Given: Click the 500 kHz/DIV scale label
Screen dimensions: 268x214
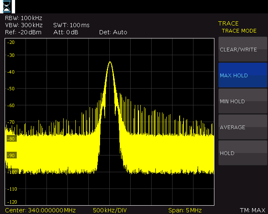Looking at the screenshot, I should point(110,210).
